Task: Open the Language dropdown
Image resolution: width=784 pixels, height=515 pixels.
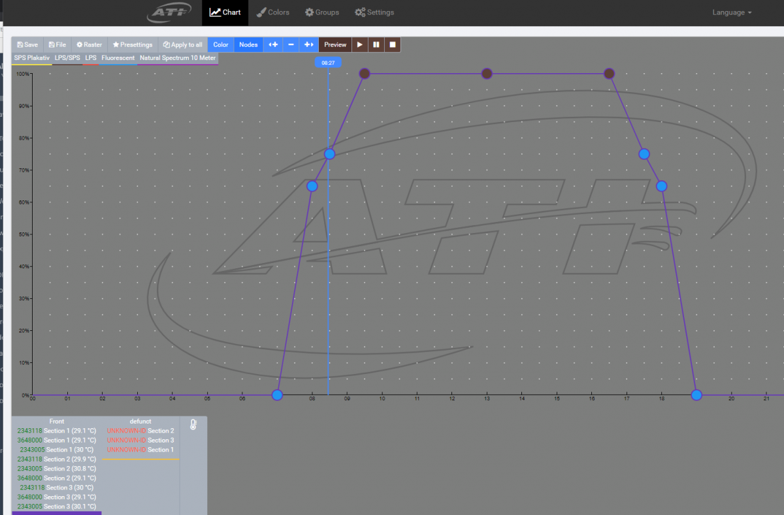Action: point(732,12)
